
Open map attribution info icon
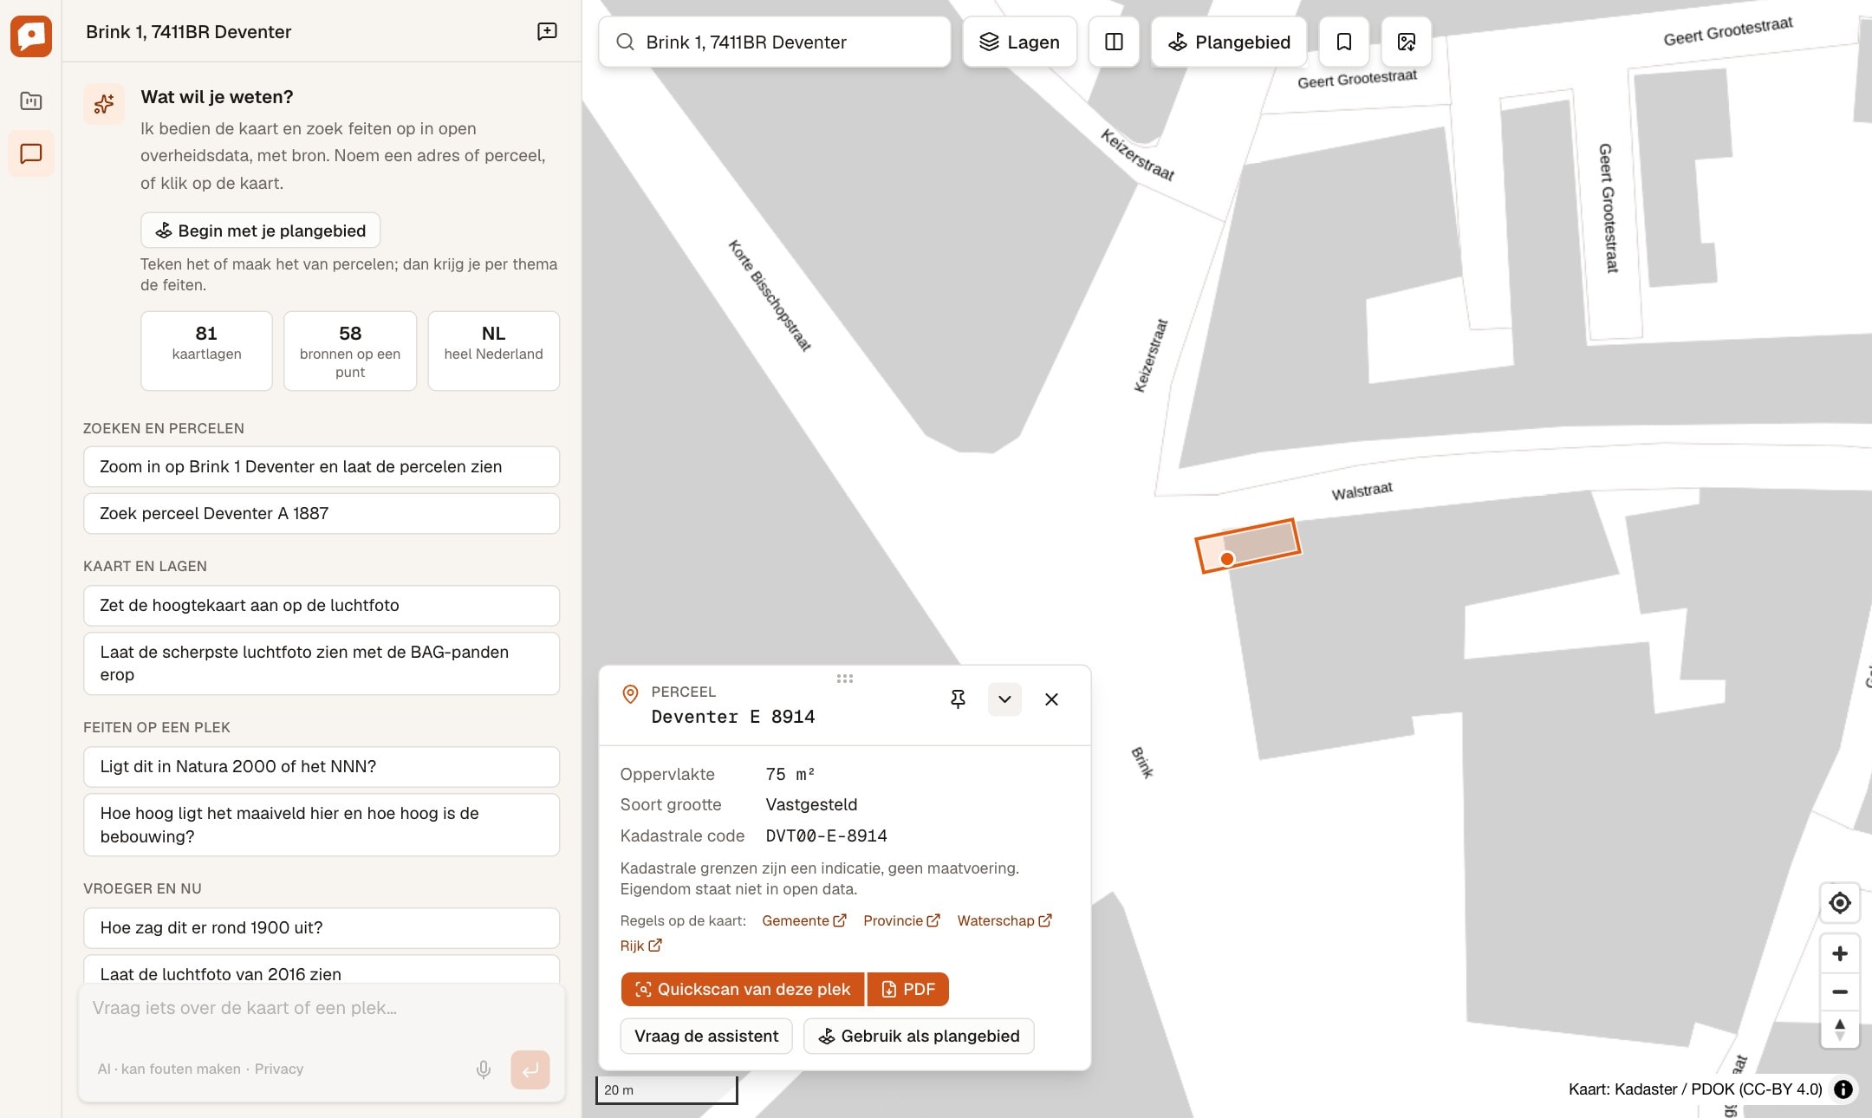click(x=1843, y=1089)
